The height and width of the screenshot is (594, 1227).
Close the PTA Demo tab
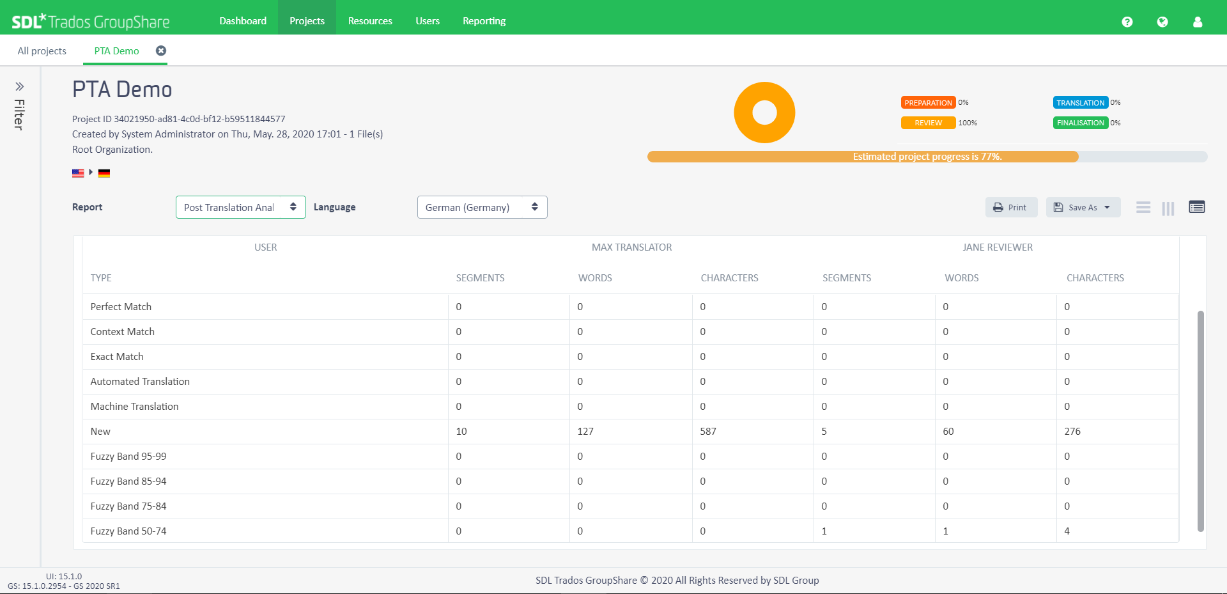[161, 51]
